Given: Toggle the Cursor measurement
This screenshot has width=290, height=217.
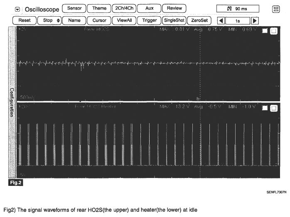Looking at the screenshot, I should pyautogui.click(x=98, y=20).
